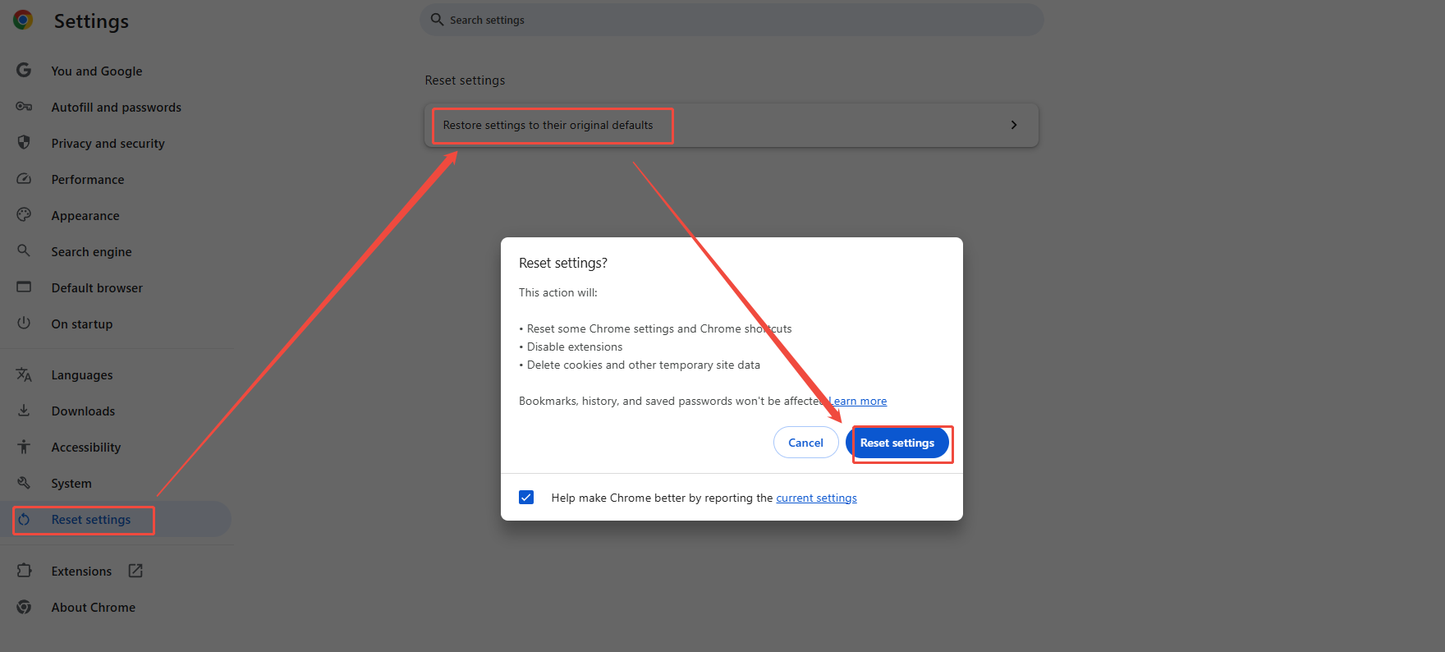
Task: Uncheck Help make Chrome better reporting option
Action: 526,497
